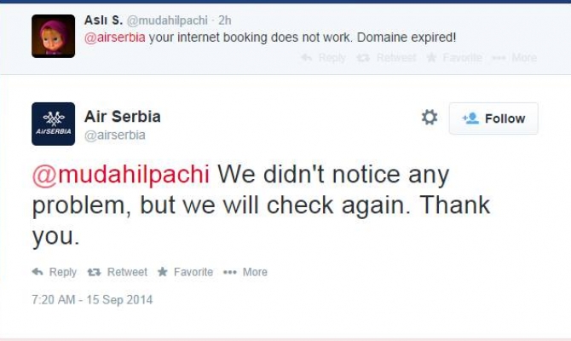Image resolution: width=571 pixels, height=341 pixels.
Task: Open Aslı S. profile picture
Action: click(x=54, y=36)
